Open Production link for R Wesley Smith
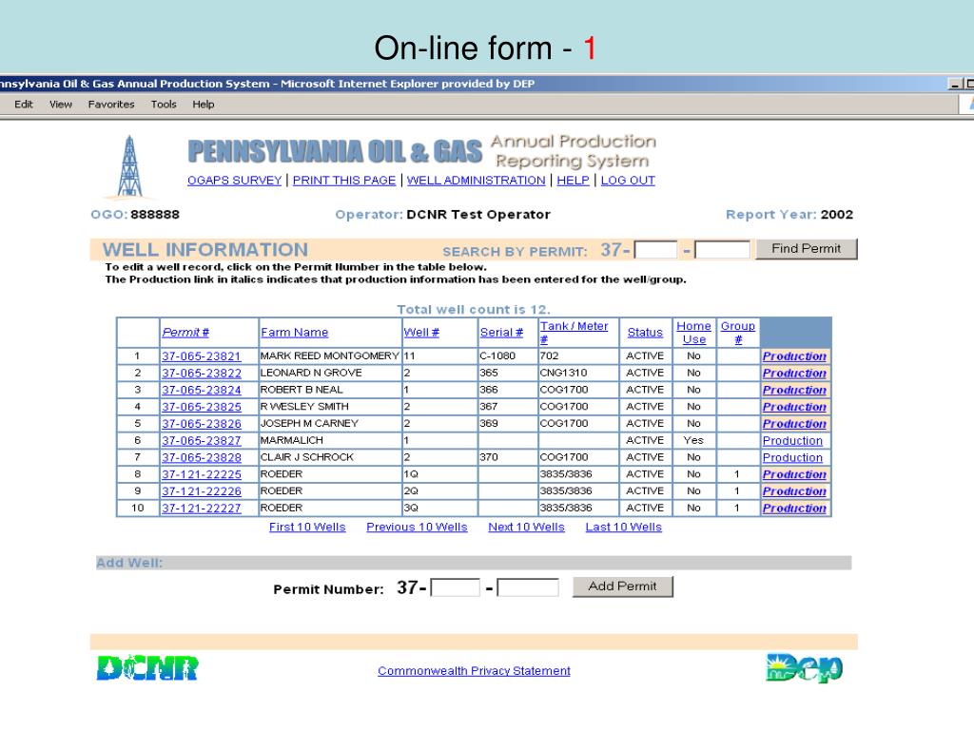The image size is (974, 730). tap(794, 407)
